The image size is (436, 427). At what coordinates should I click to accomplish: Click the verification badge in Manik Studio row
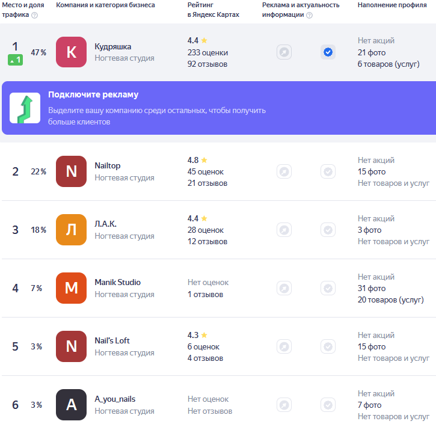(x=328, y=288)
